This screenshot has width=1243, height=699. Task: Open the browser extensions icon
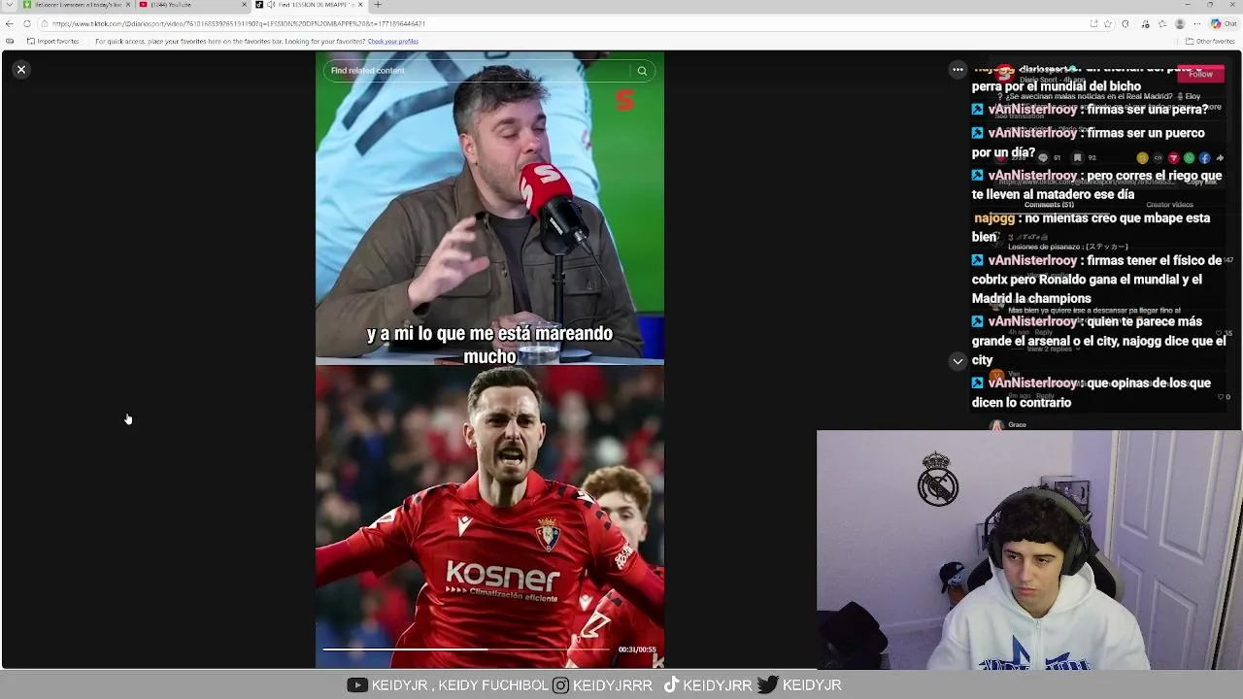tap(1125, 23)
